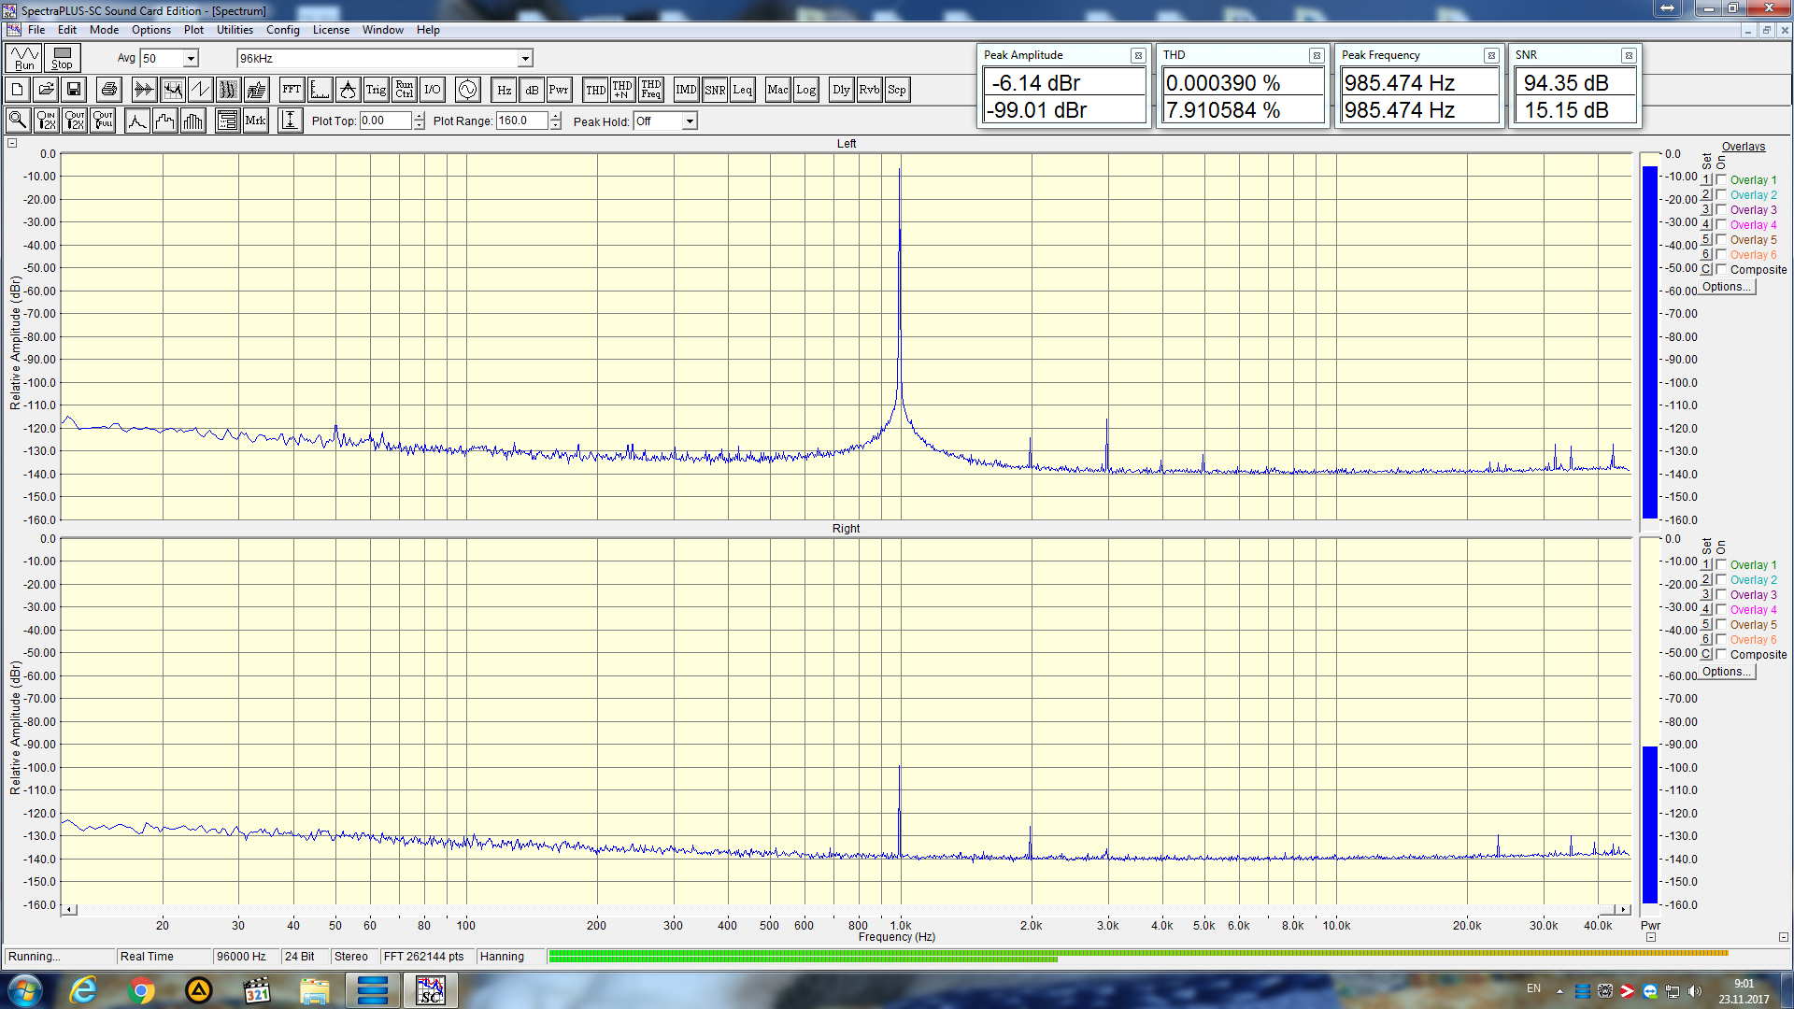This screenshot has height=1009, width=1794.
Task: Click the SNR utility button
Action: [x=715, y=90]
